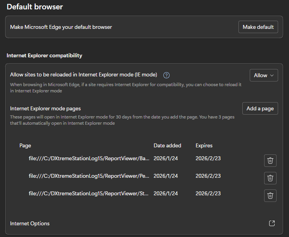Click expiry date of the ReportViewer/Ba page
Viewport: 289px width, 237px height.
[208, 158]
